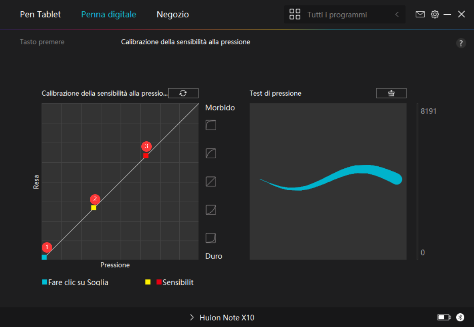This screenshot has width=474, height=327.
Task: Clear the pressure test canvas
Action: pyautogui.click(x=391, y=93)
